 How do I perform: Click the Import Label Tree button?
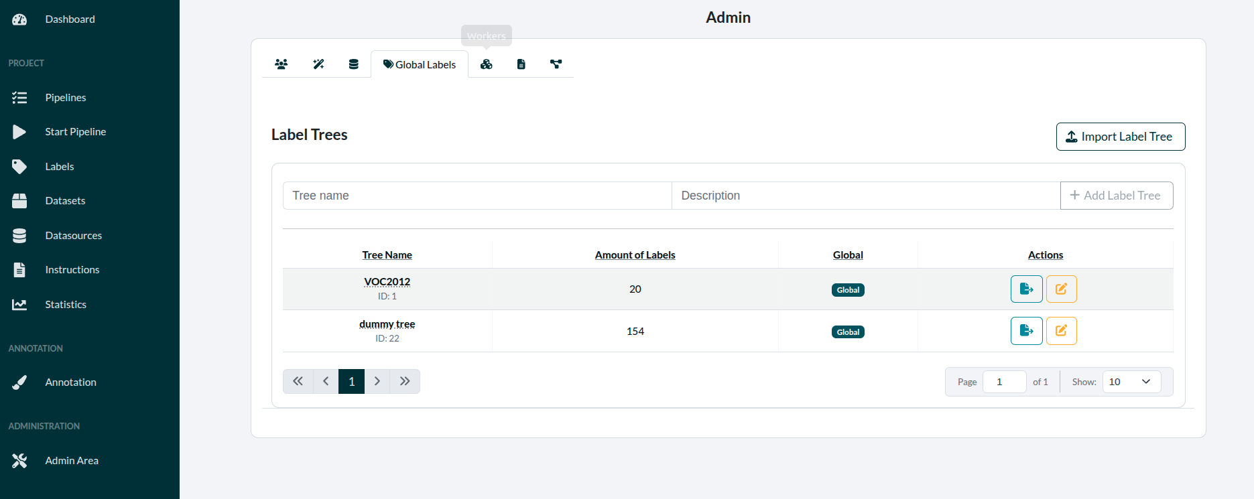tap(1120, 137)
